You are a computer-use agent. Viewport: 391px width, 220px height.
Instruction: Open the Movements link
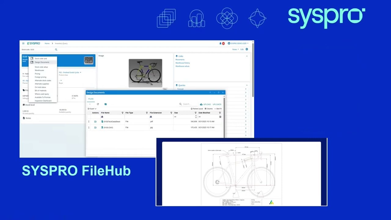(x=180, y=60)
